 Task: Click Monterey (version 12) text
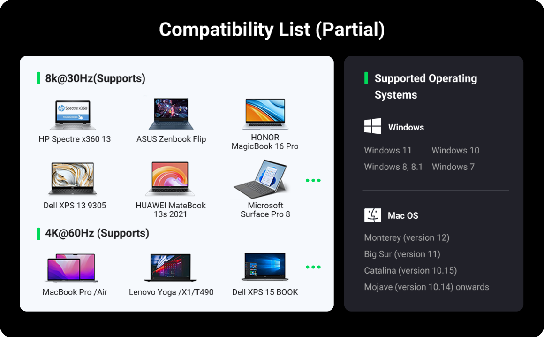pyautogui.click(x=407, y=237)
